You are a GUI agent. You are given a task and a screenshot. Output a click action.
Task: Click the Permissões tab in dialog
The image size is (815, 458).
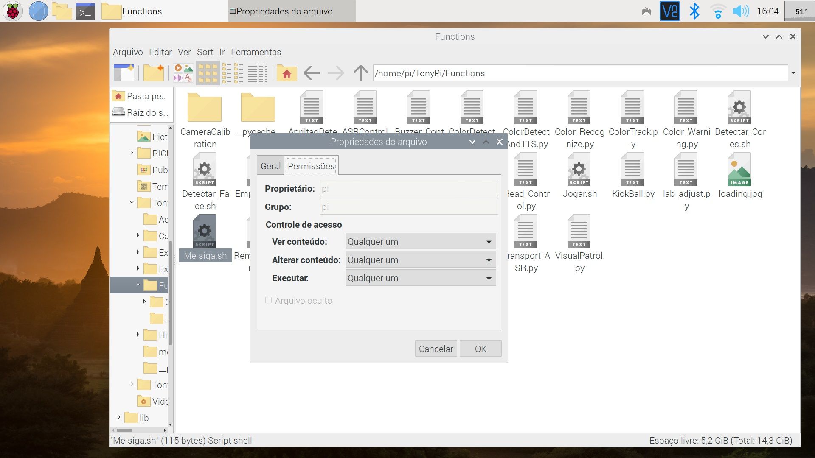(310, 166)
